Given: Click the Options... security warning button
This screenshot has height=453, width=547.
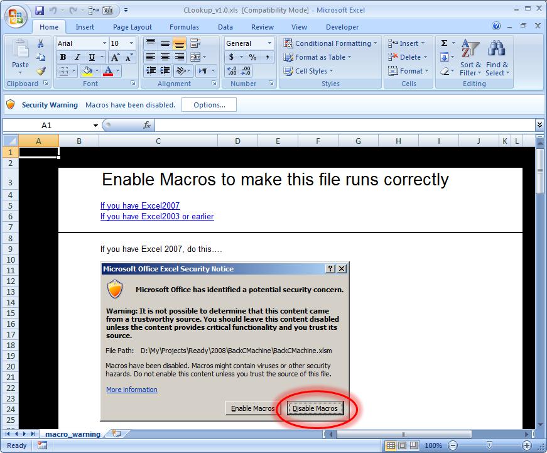Looking at the screenshot, I should pyautogui.click(x=209, y=105).
